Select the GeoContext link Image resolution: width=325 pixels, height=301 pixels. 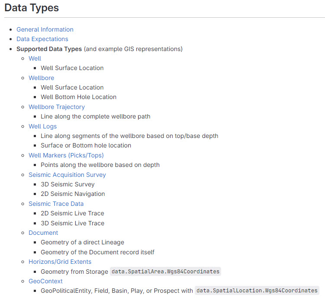pos(45,281)
